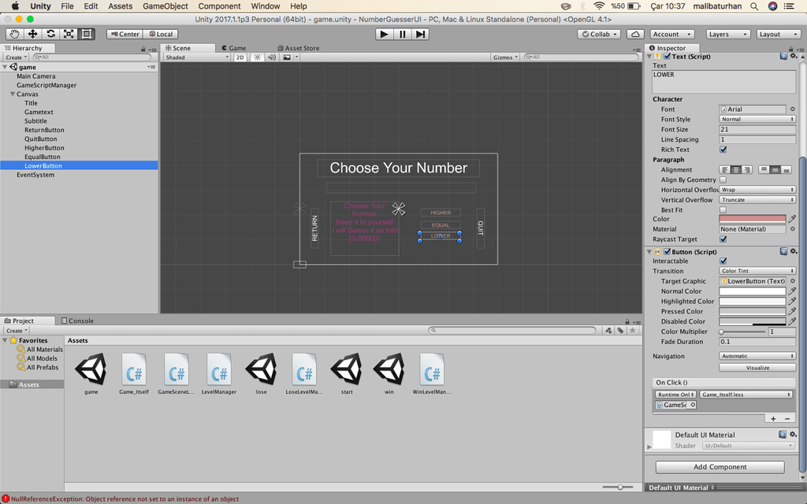Toggle scene audio speaker icon
The image size is (807, 504).
point(272,57)
